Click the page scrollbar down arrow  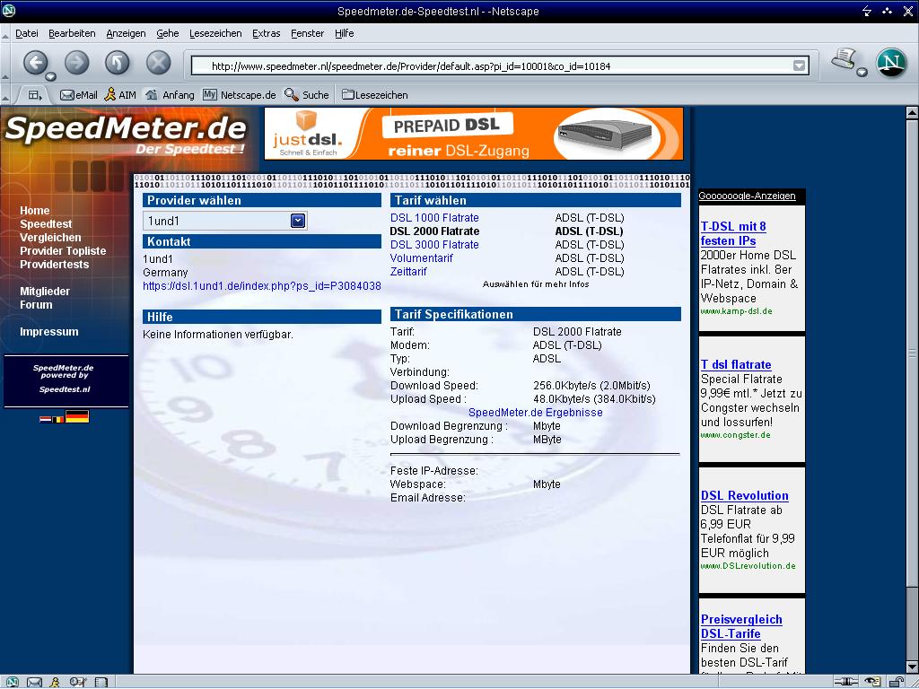click(912, 667)
